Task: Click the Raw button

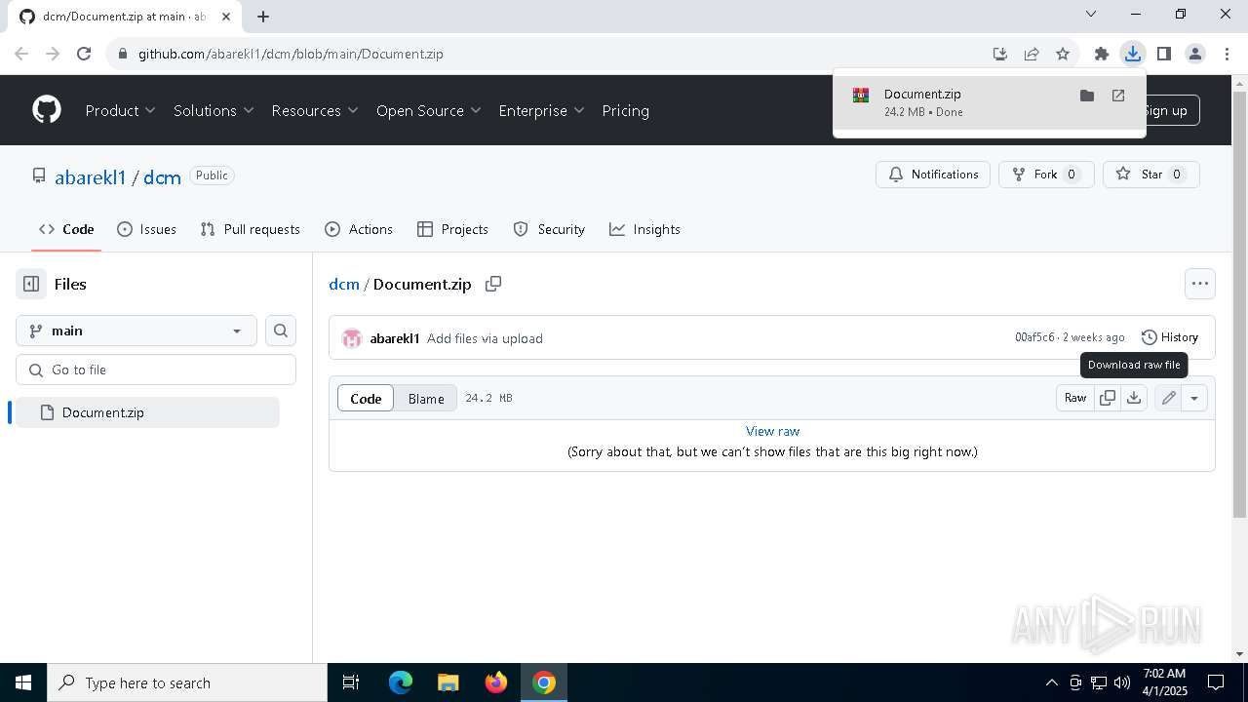Action: (x=1075, y=398)
